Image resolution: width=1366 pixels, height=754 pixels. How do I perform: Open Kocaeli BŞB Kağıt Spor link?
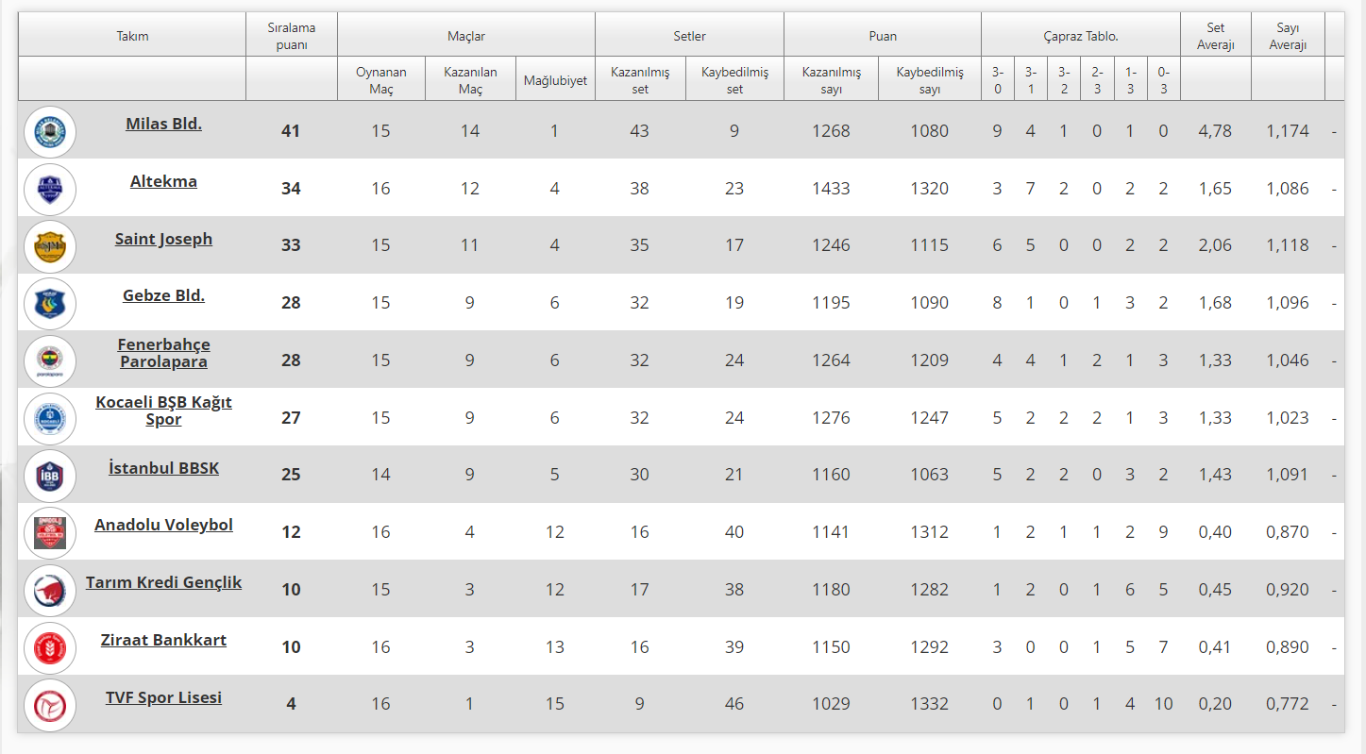coord(163,411)
